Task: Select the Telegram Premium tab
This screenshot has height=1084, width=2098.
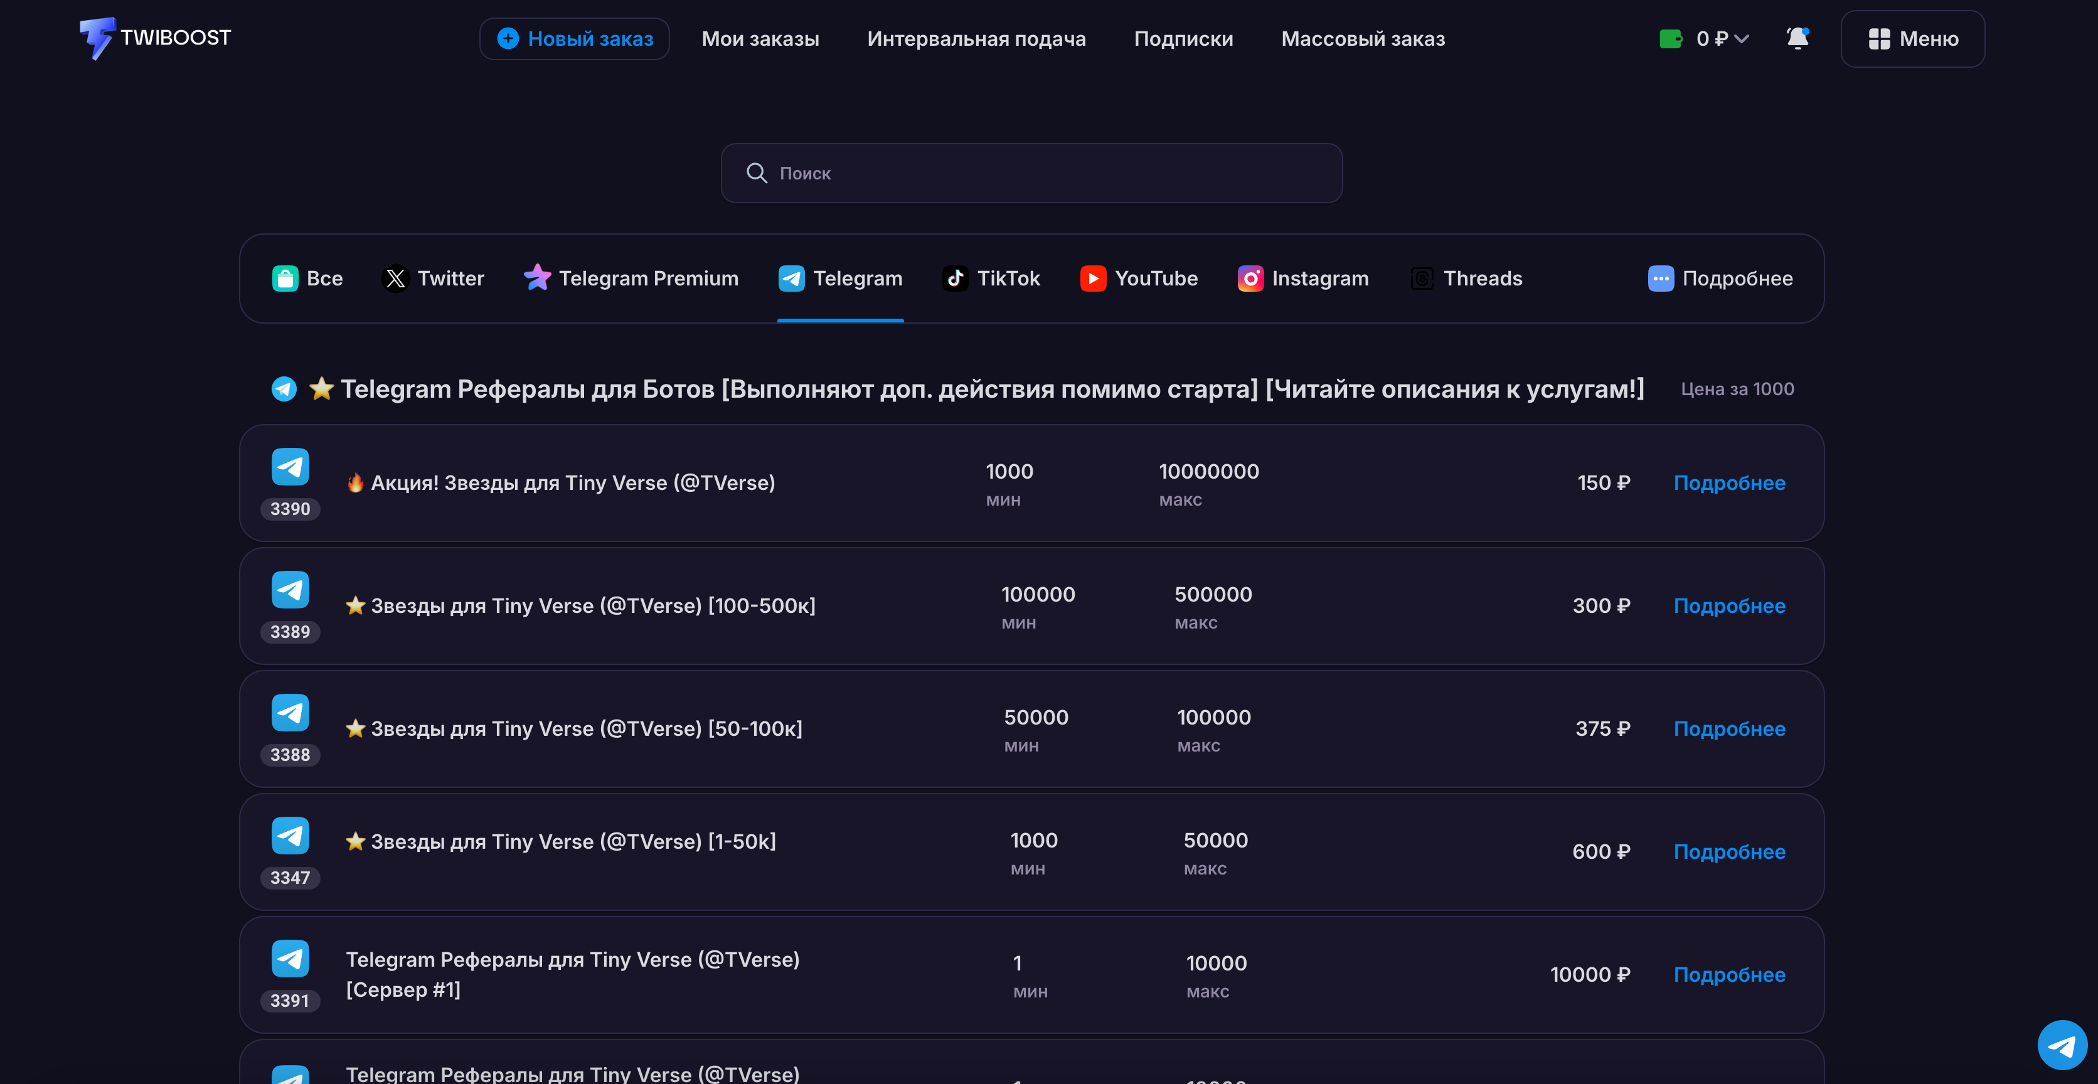Action: click(631, 279)
